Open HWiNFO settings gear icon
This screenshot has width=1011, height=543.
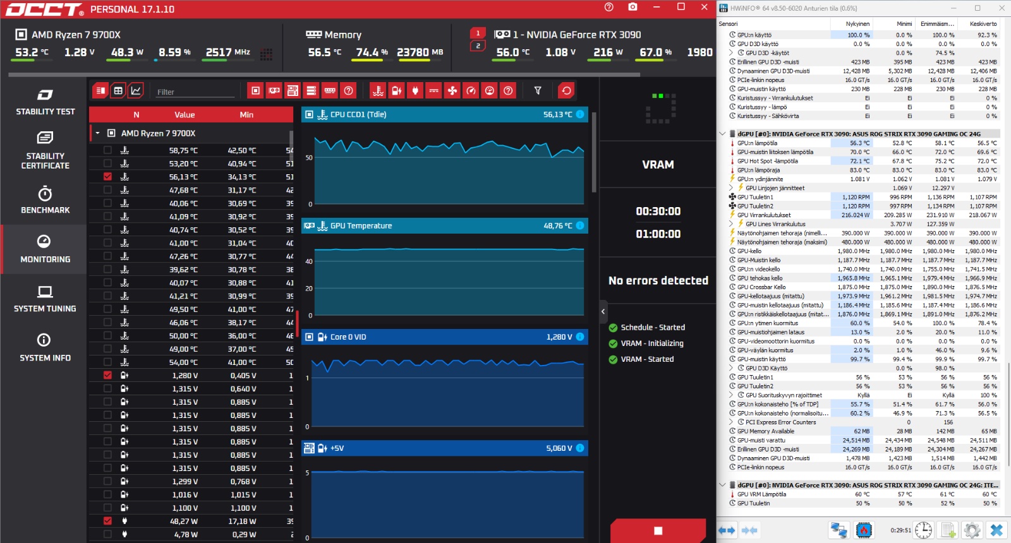(x=972, y=530)
